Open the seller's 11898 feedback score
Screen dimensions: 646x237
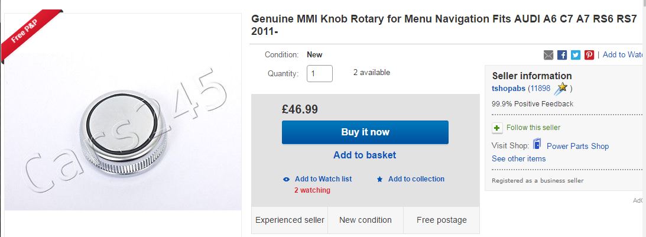click(x=540, y=89)
